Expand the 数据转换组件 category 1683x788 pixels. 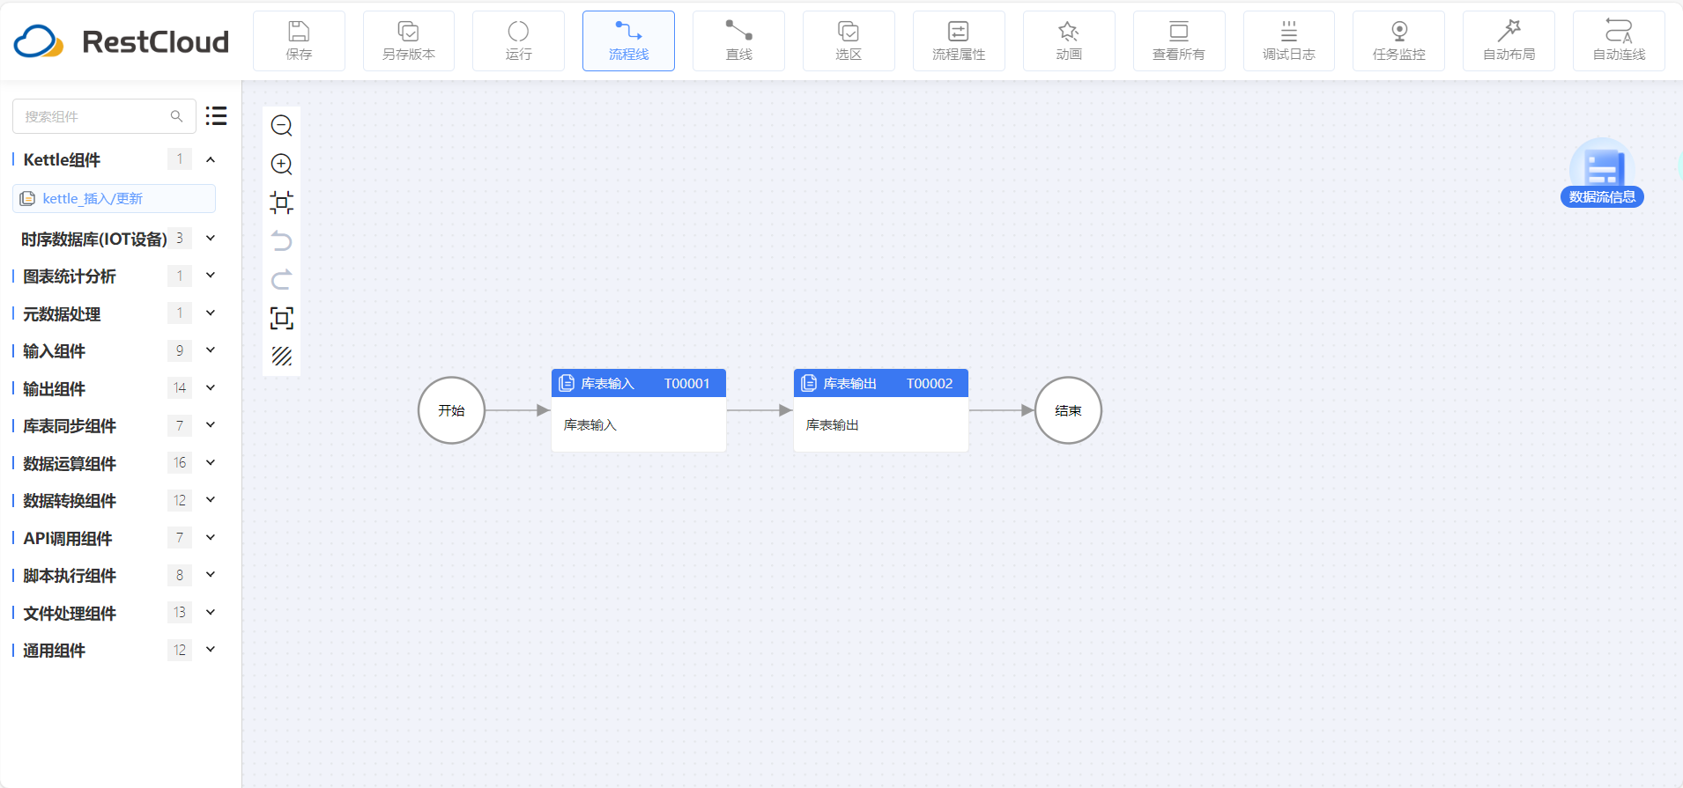pyautogui.click(x=211, y=500)
